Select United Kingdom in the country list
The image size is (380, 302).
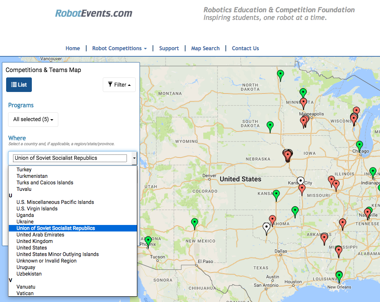35,241
